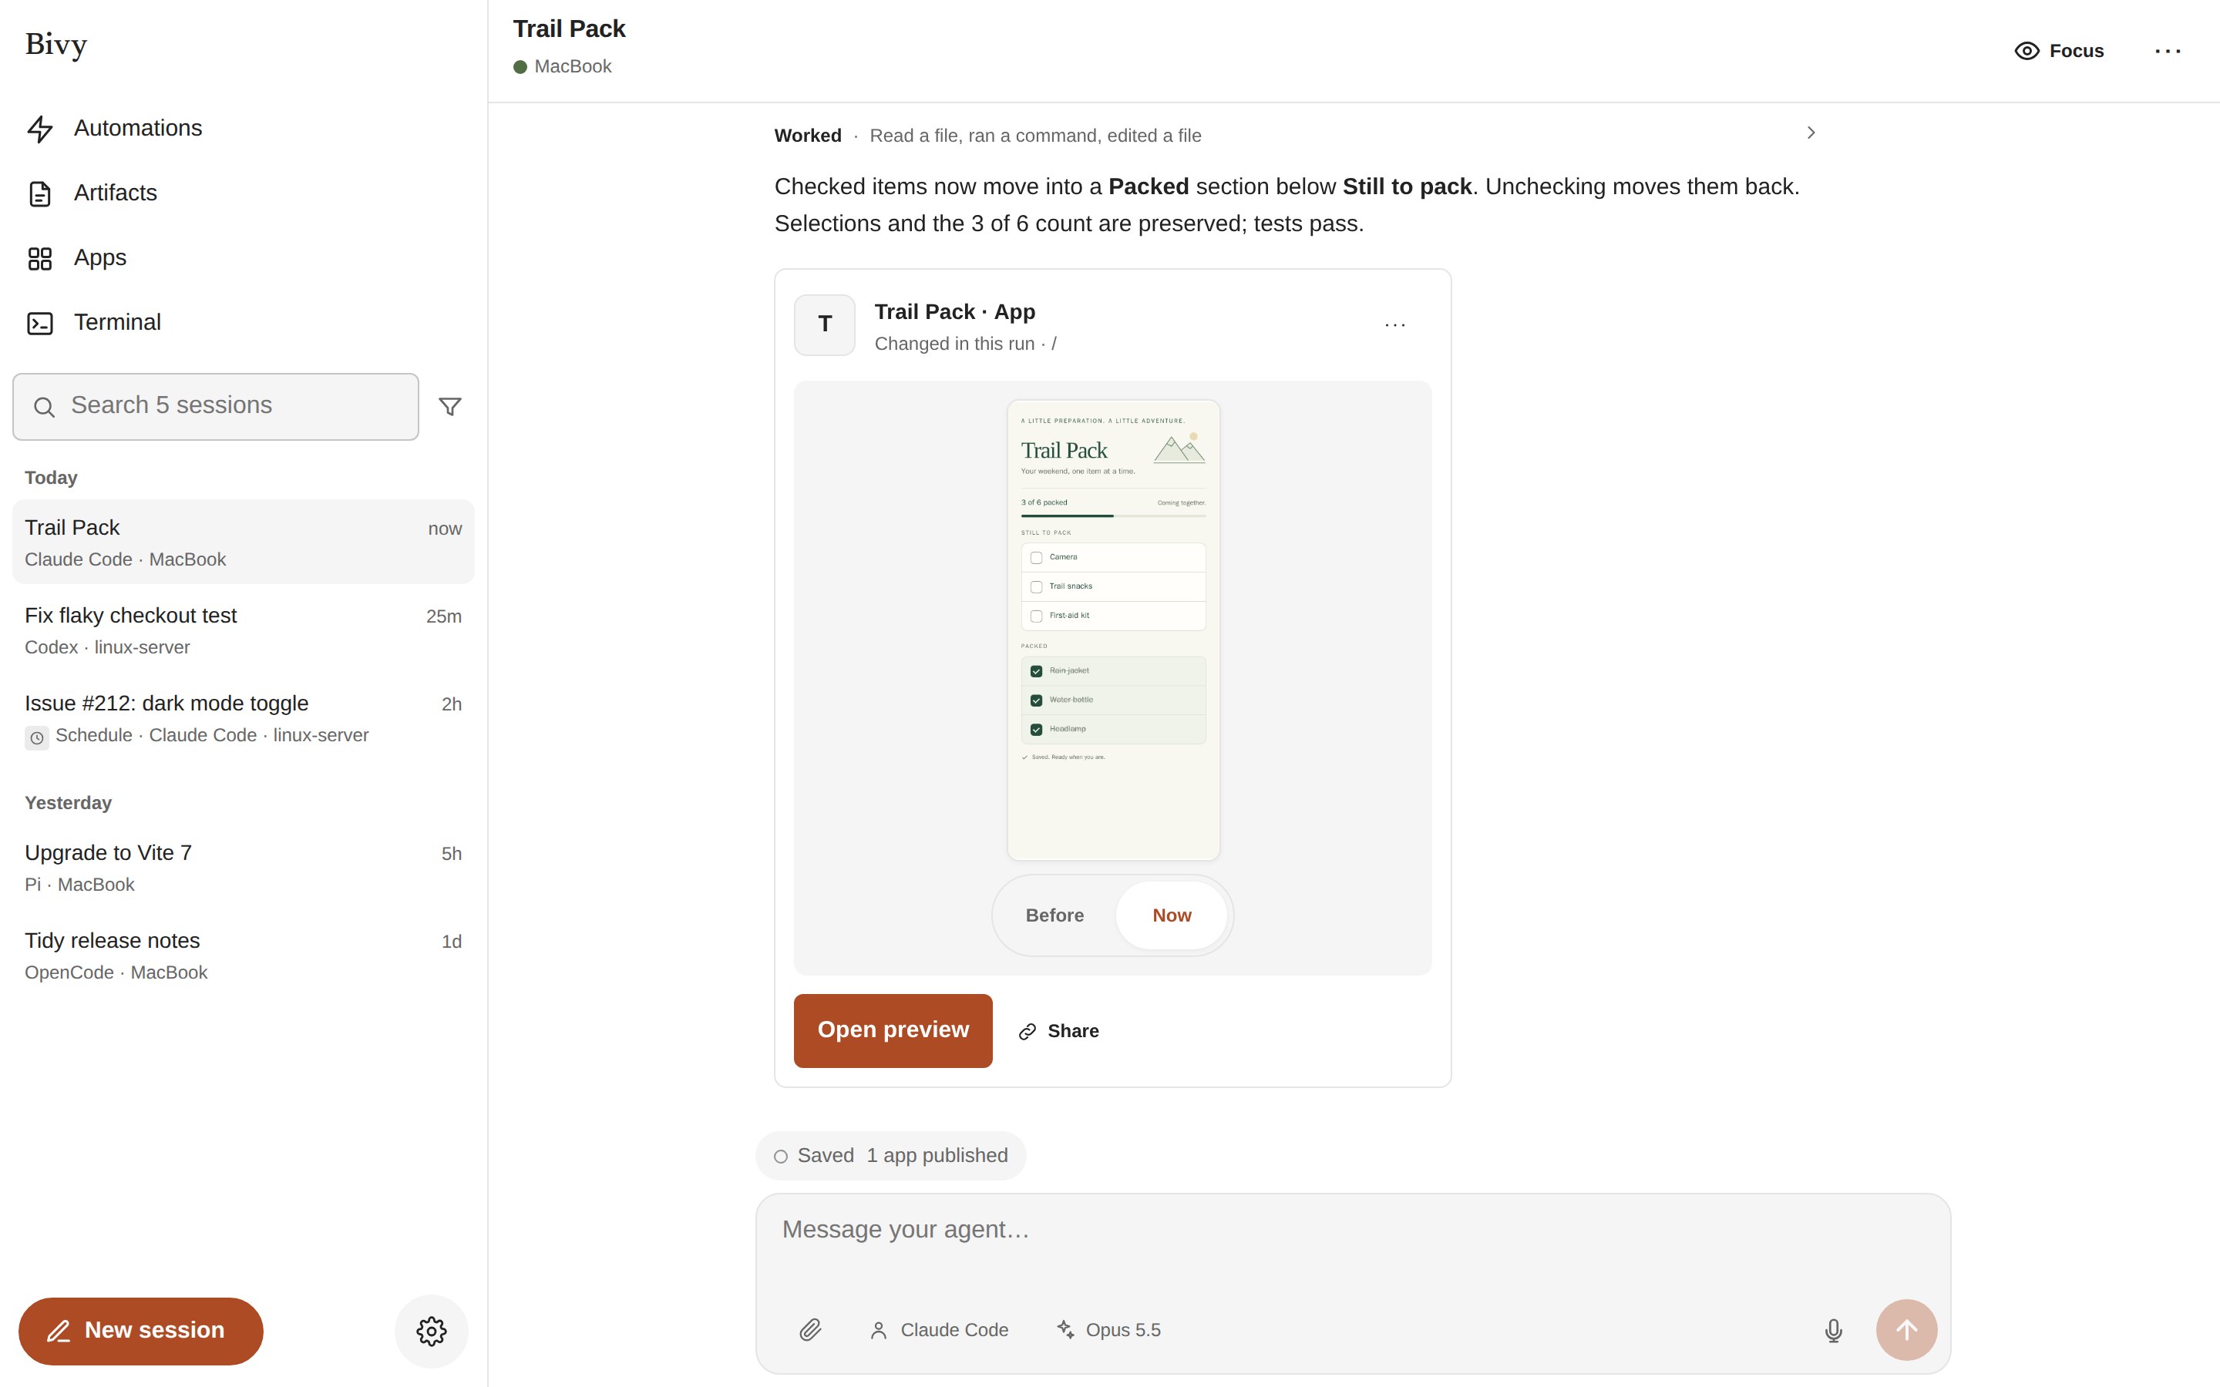The width and height of the screenshot is (2220, 1387).
Task: Click the session filter funnel icon
Action: [x=449, y=406]
